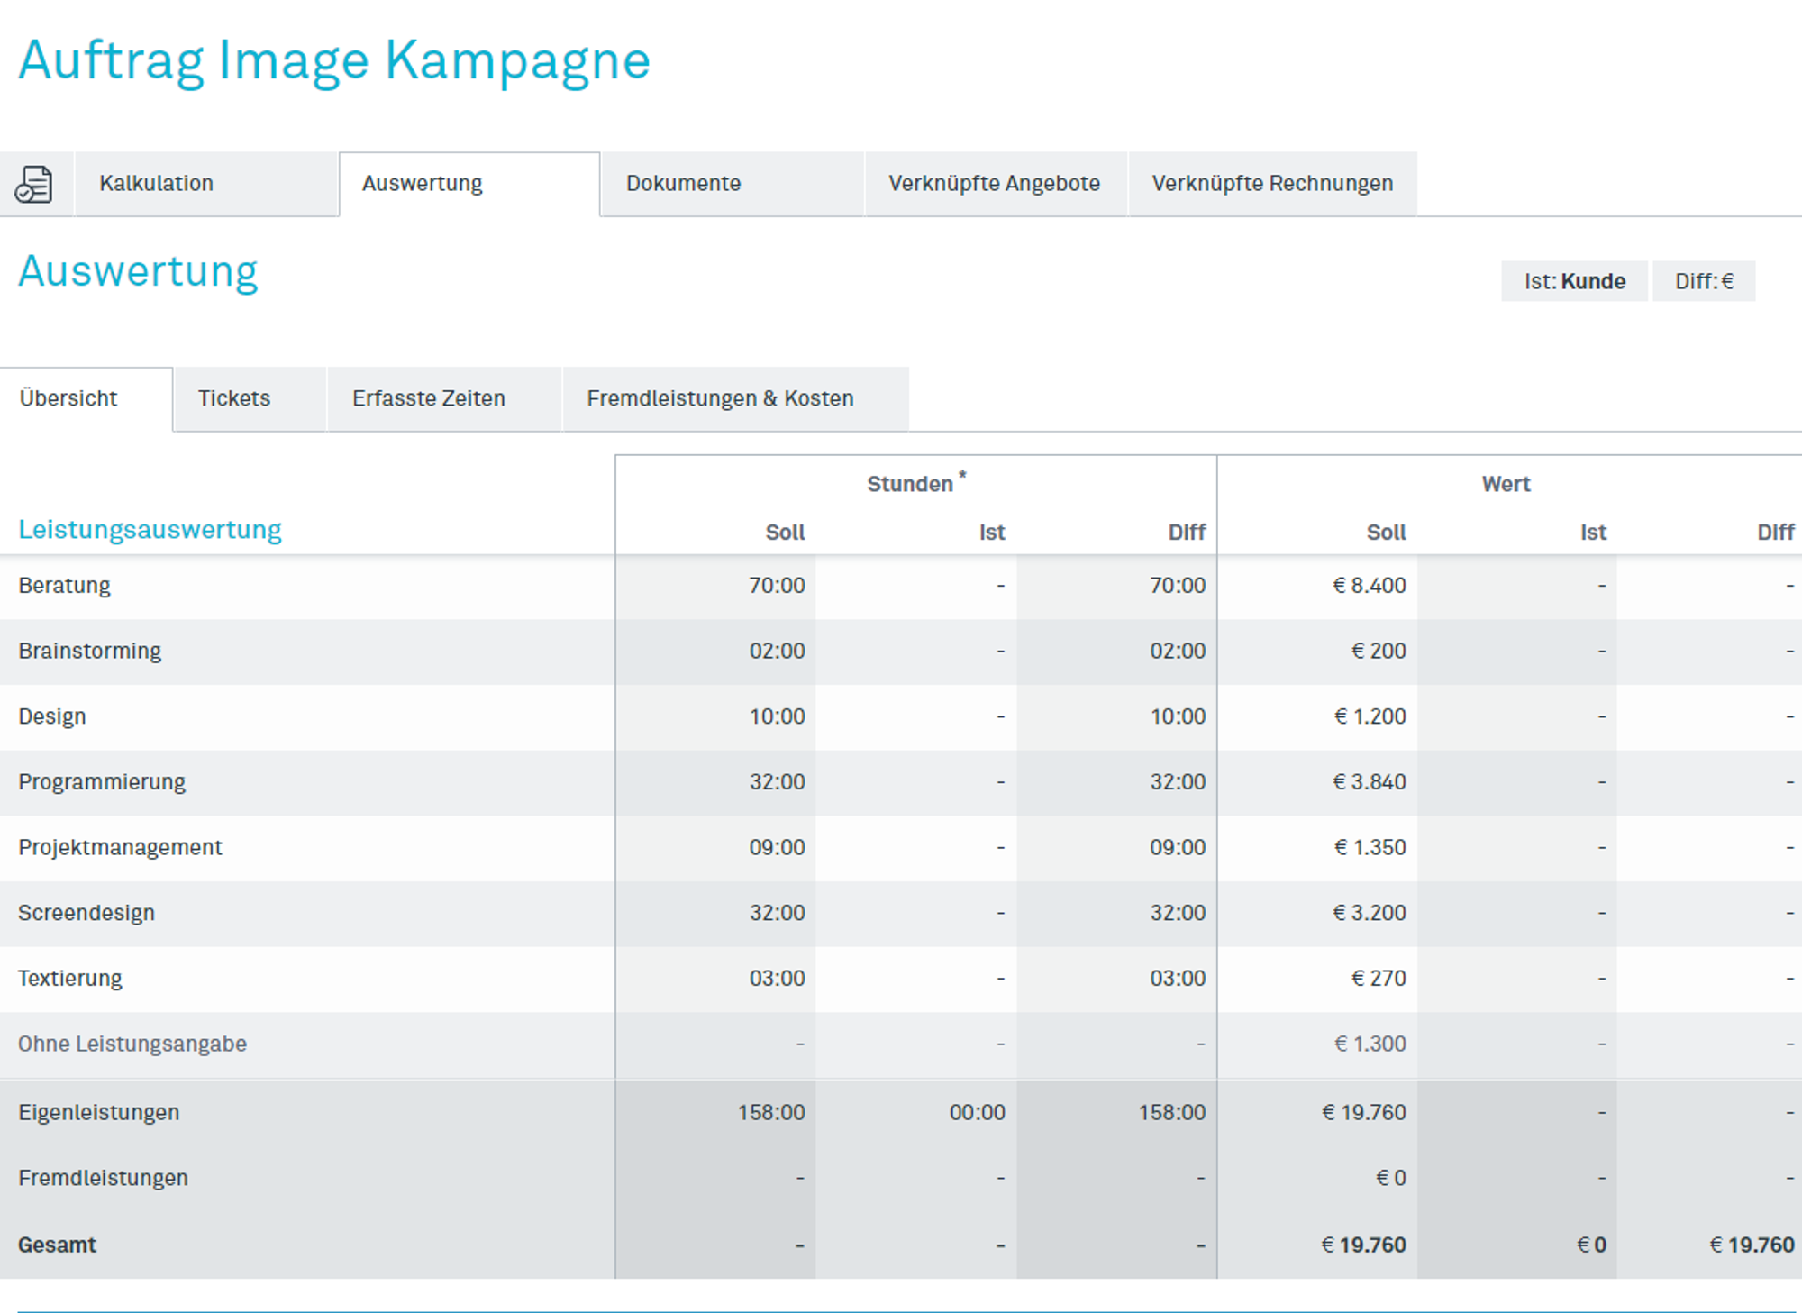Click the Wert column group header
This screenshot has height=1313, width=1802.
1506,484
